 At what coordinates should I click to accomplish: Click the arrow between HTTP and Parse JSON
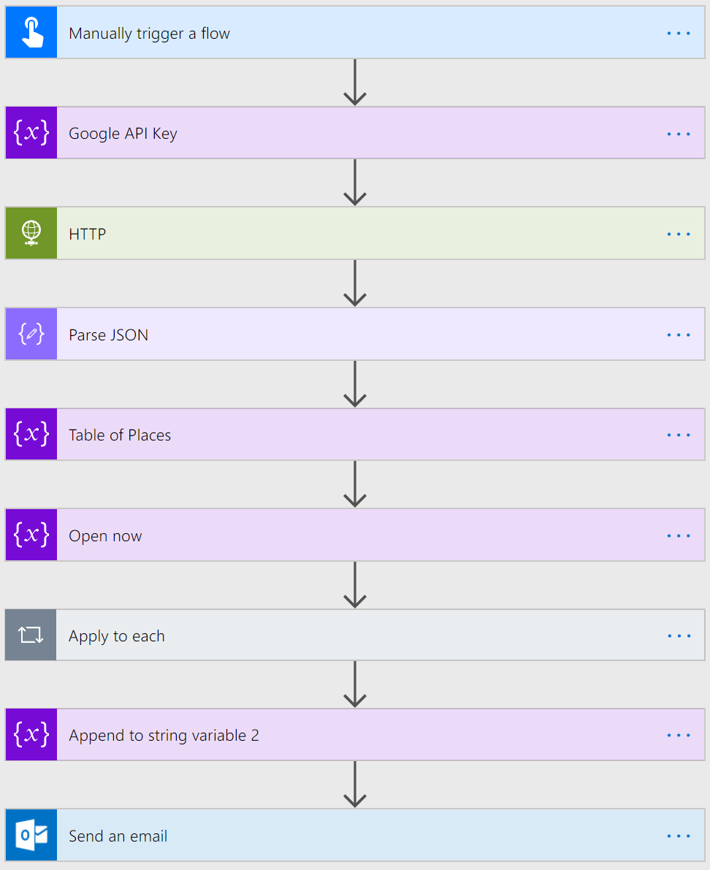coord(354,283)
